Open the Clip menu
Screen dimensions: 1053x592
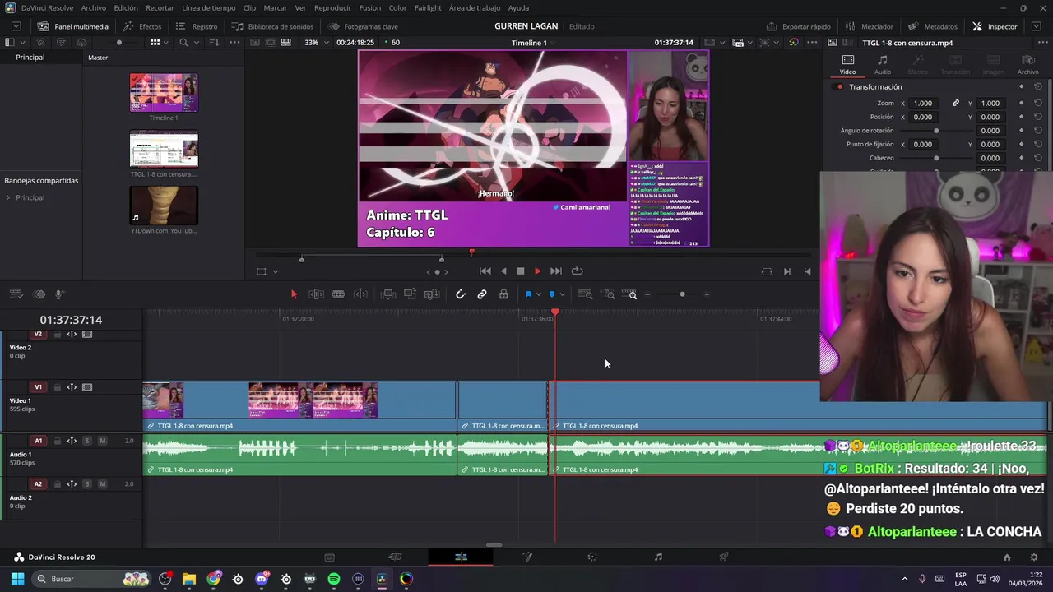[x=249, y=7]
